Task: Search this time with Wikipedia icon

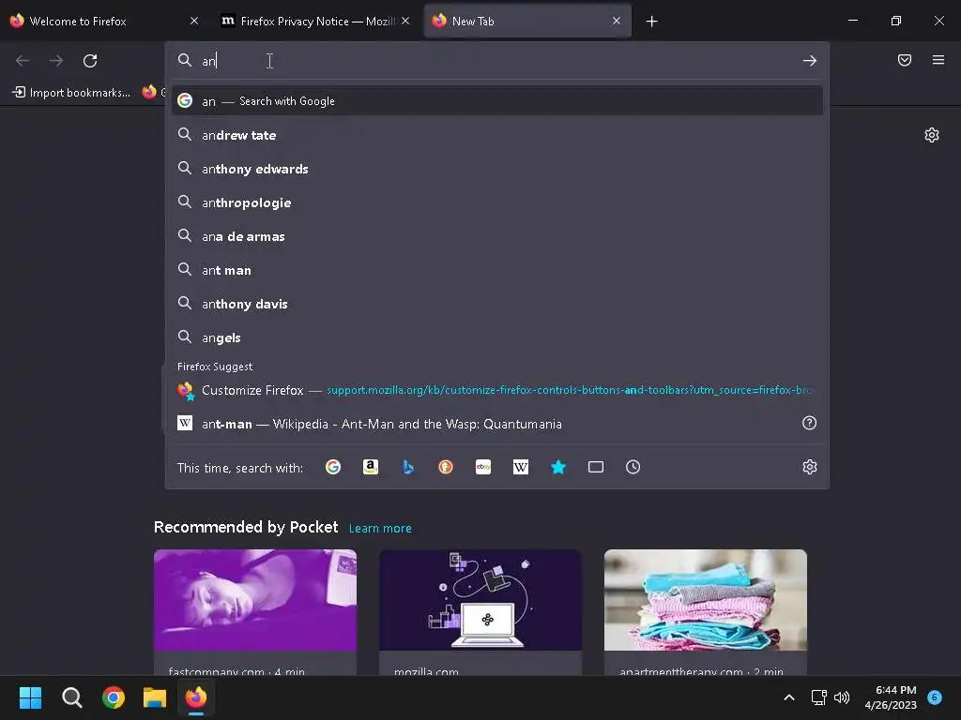Action: click(520, 467)
